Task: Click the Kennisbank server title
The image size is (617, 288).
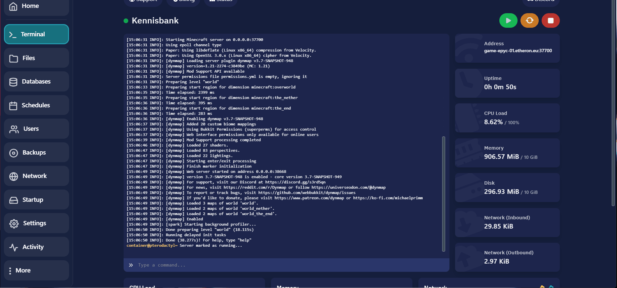Action: [x=155, y=21]
